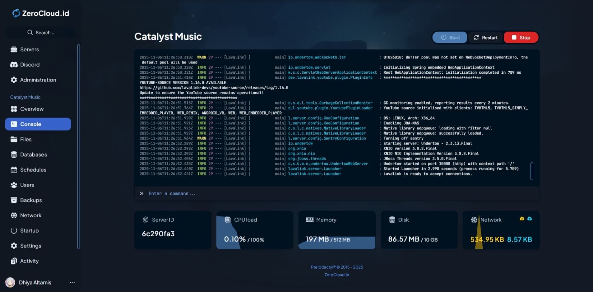Screen dimensions: 593x292
Task: Click the Administration gear icon
Action: [14, 80]
